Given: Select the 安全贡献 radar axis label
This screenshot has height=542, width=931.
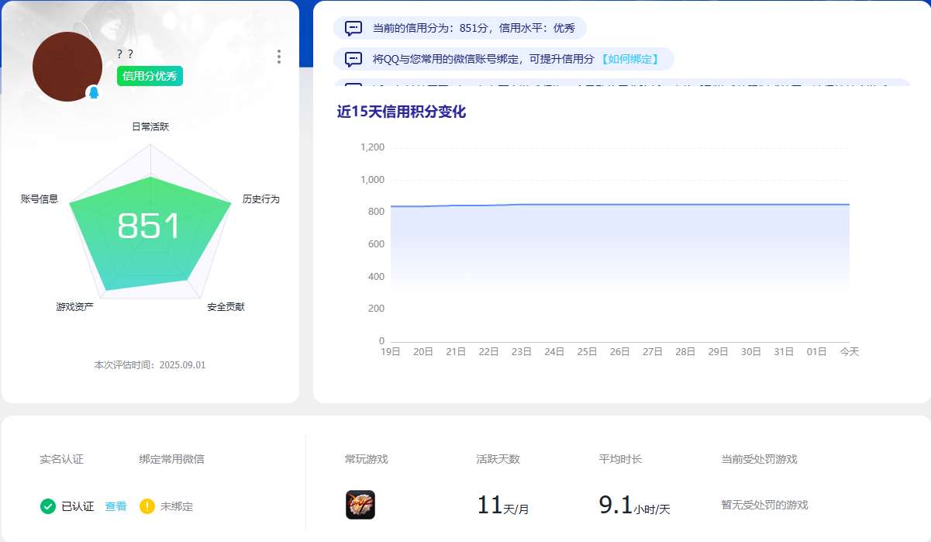Looking at the screenshot, I should coord(226,307).
